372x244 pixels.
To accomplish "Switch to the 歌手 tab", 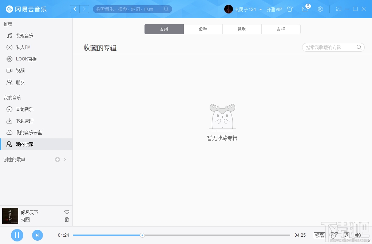I will (203, 29).
